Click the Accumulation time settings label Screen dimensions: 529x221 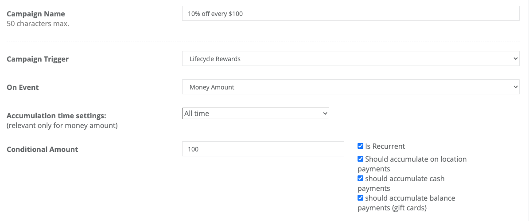point(56,116)
